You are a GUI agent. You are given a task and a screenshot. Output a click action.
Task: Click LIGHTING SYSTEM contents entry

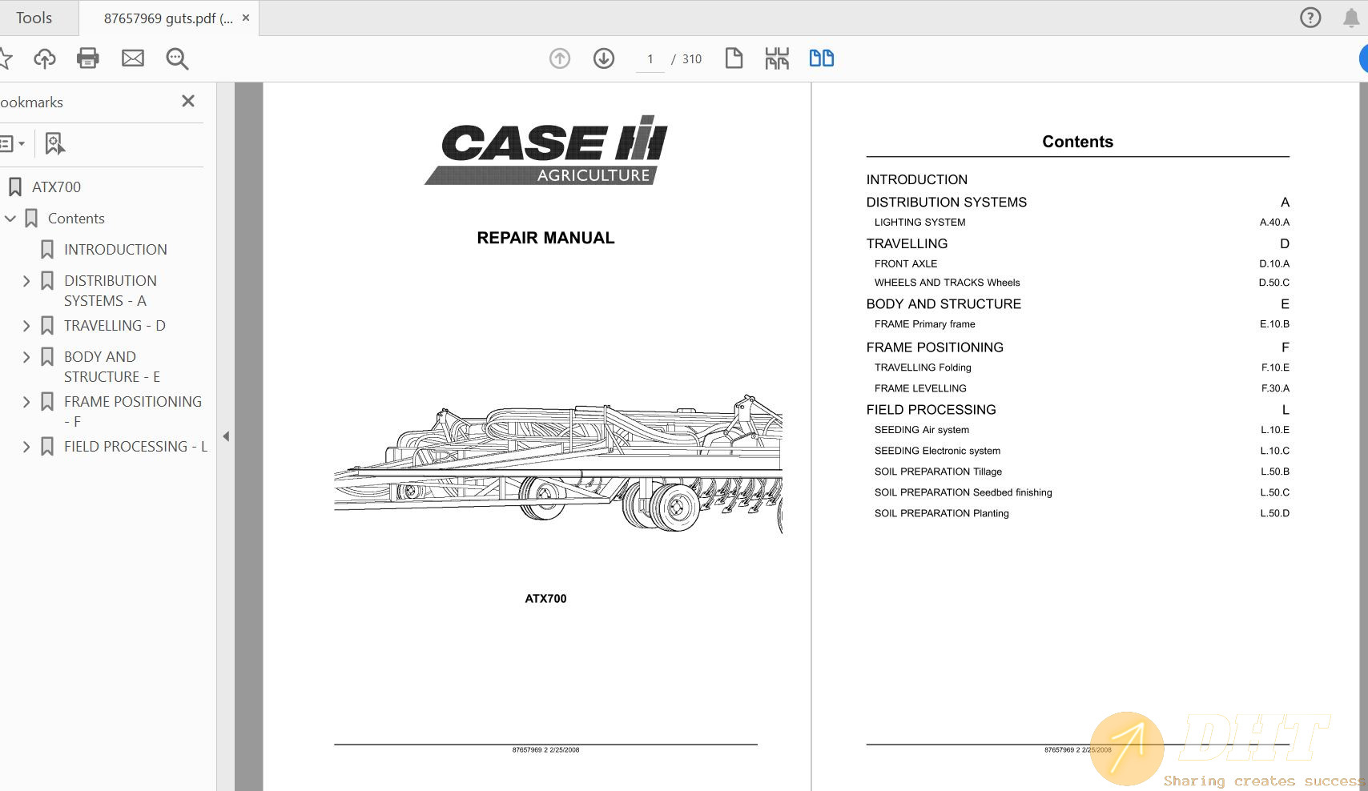919,223
